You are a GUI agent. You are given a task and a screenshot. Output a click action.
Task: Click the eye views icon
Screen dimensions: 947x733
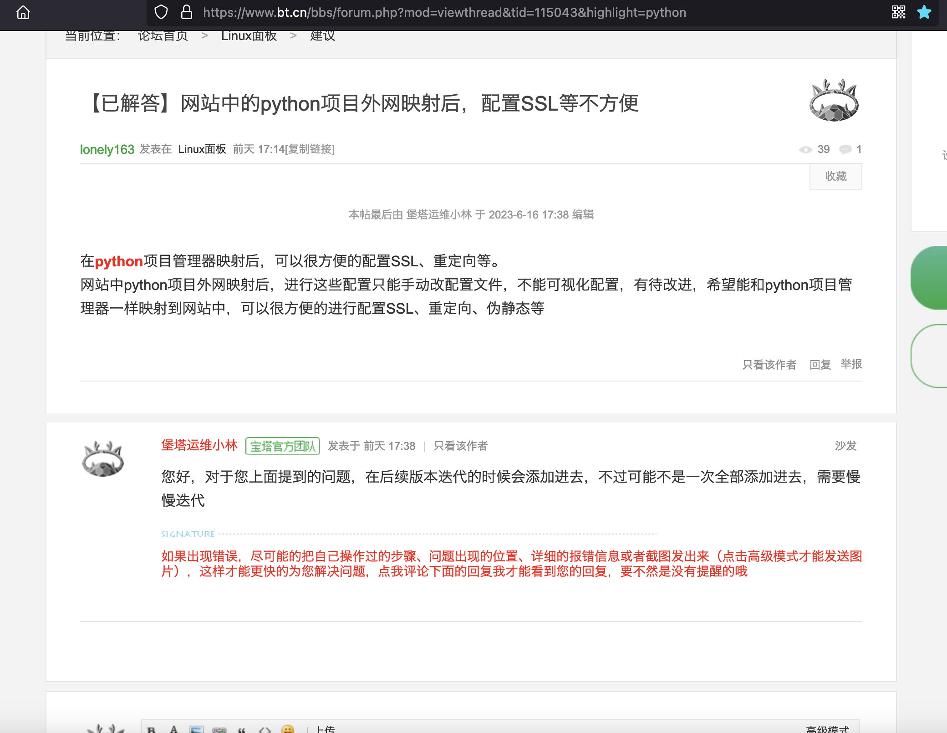pos(805,150)
